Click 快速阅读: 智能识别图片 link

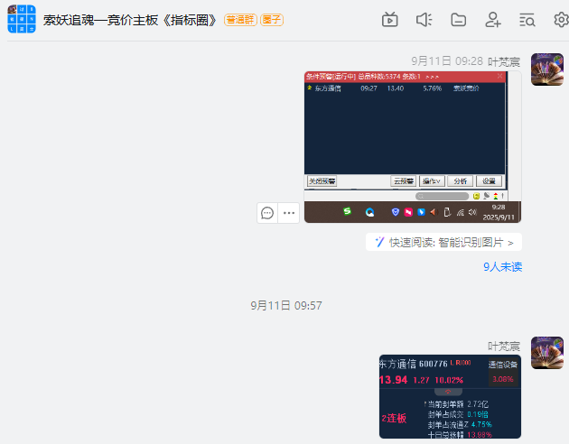(x=443, y=242)
